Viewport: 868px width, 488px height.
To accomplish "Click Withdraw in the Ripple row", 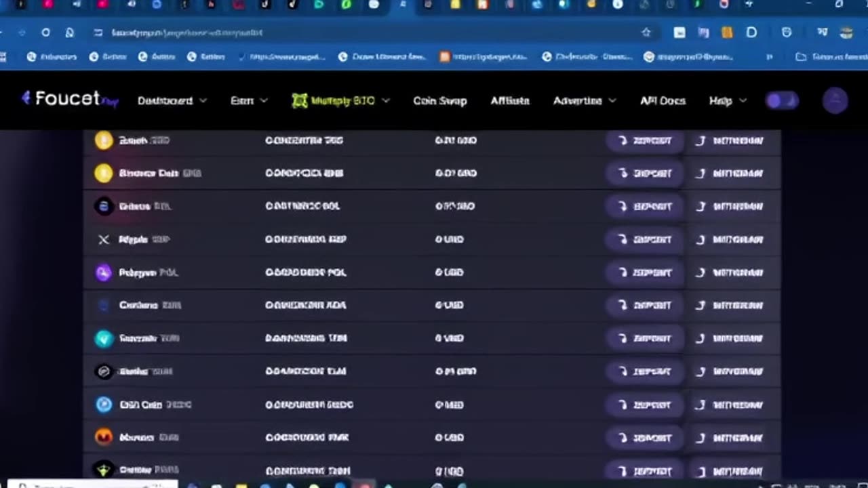I will point(730,239).
